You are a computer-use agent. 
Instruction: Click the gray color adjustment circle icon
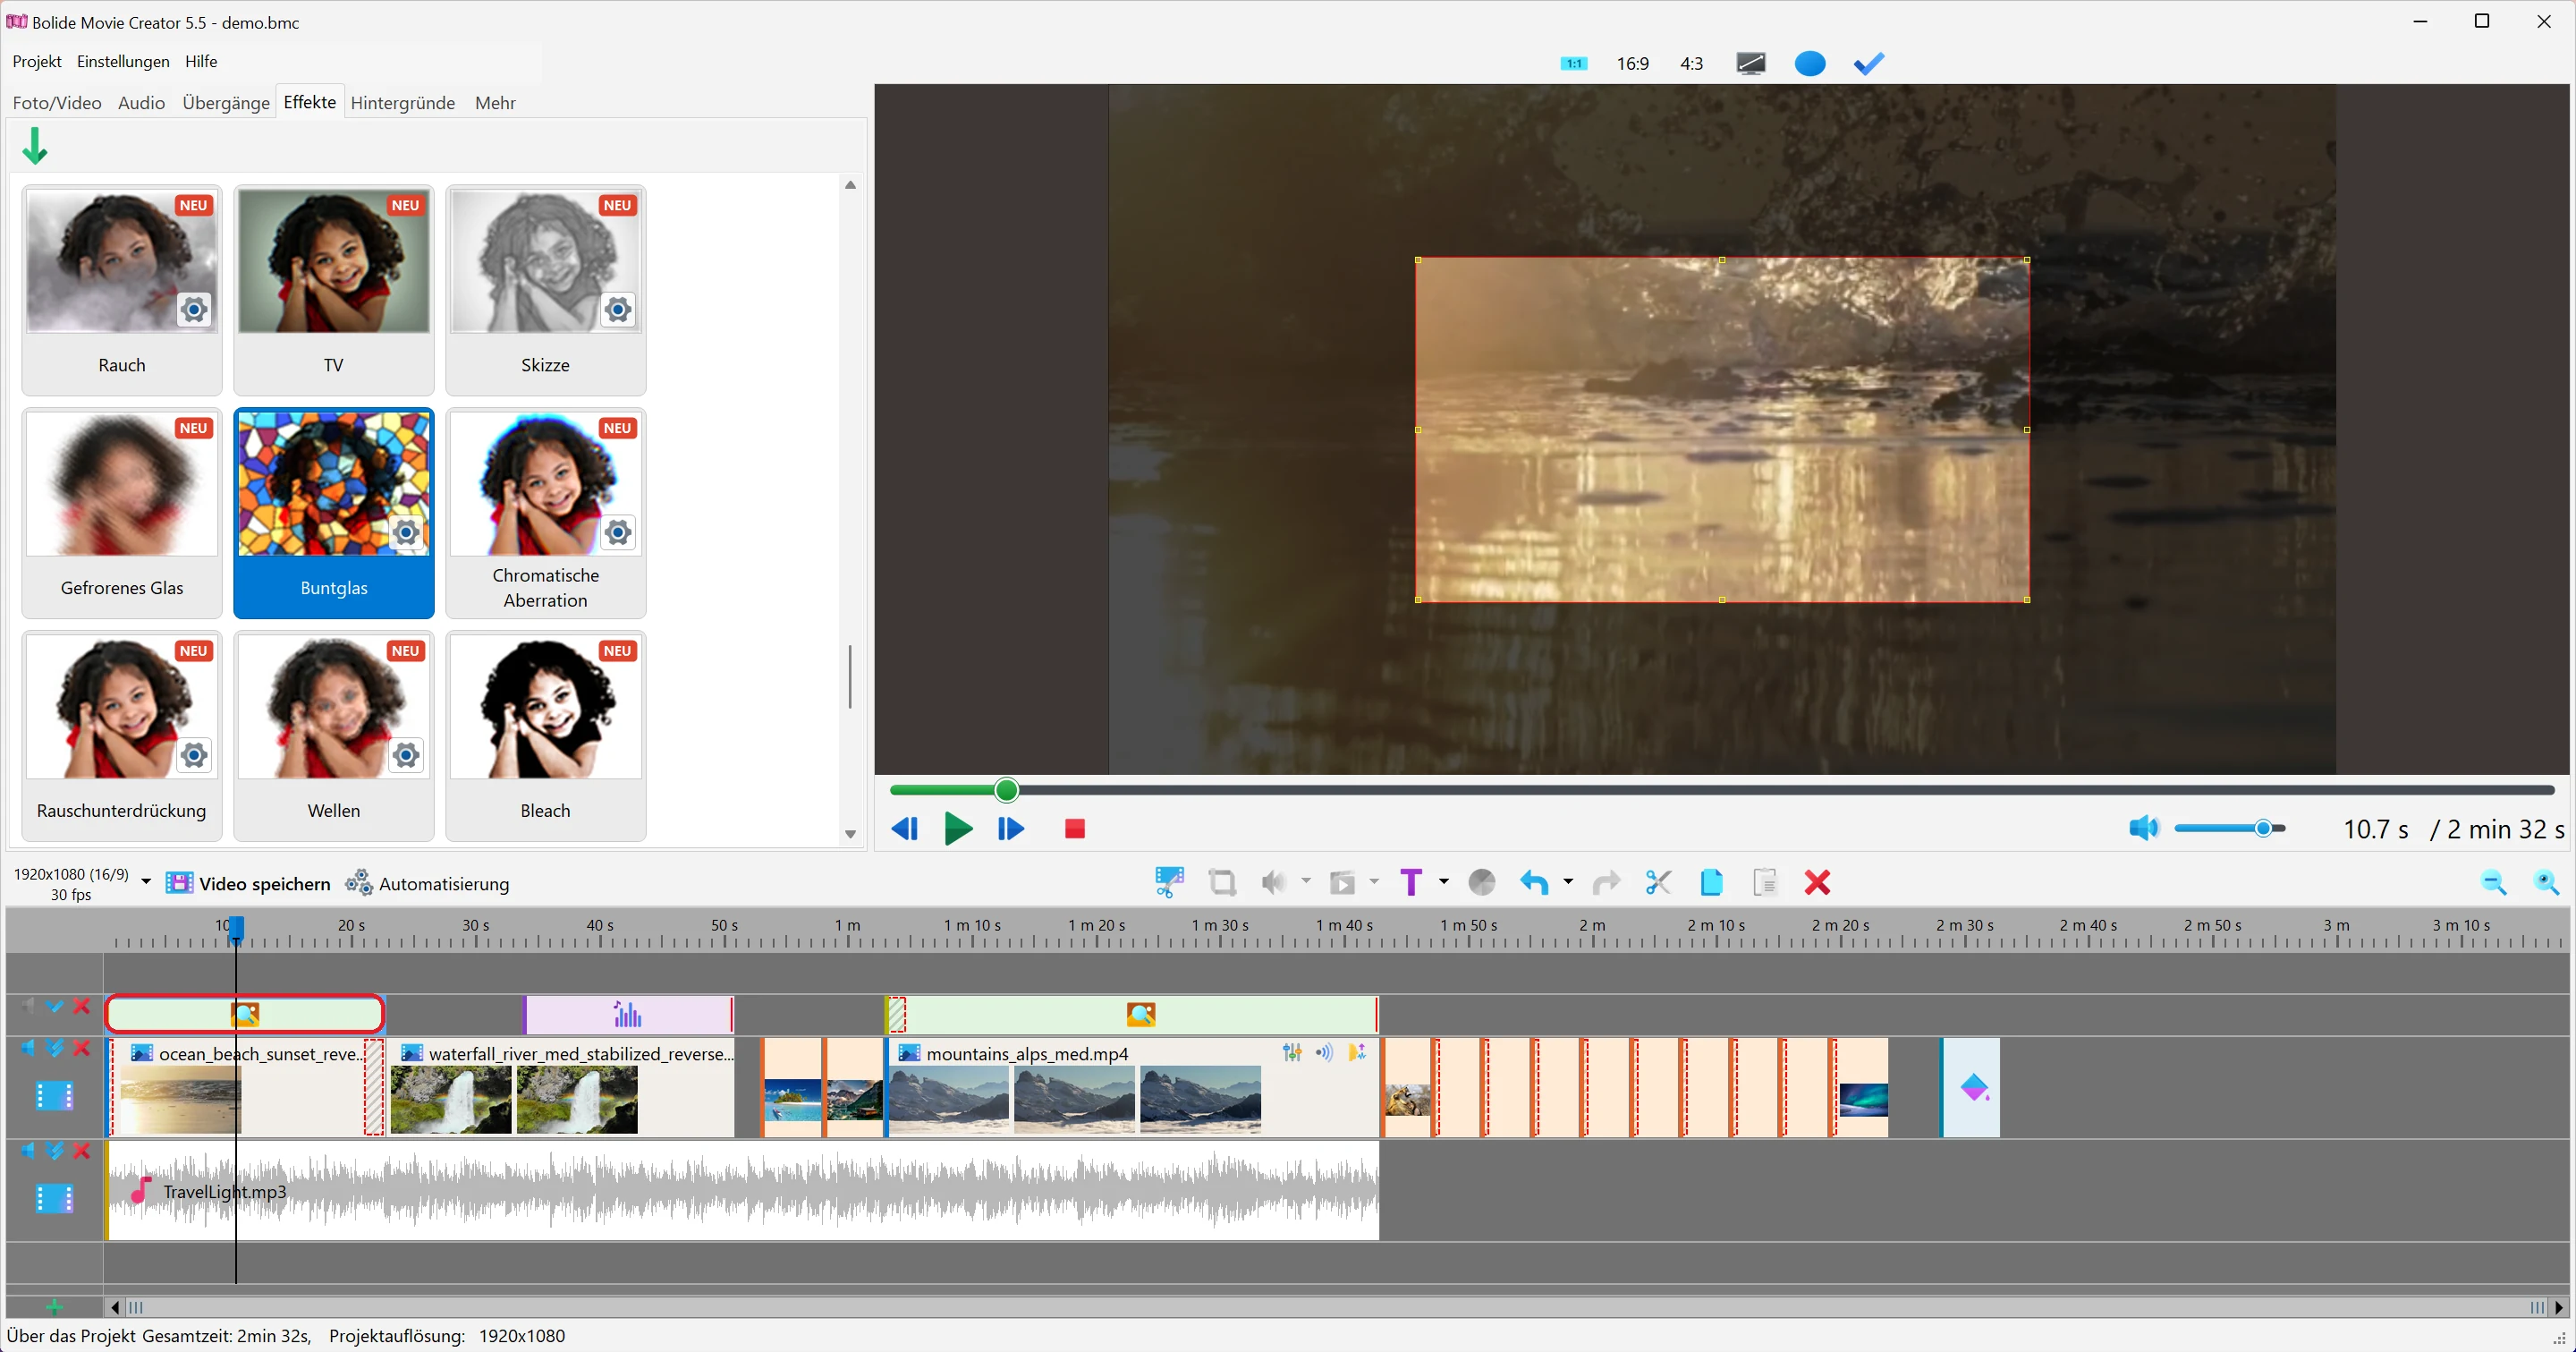click(1482, 882)
